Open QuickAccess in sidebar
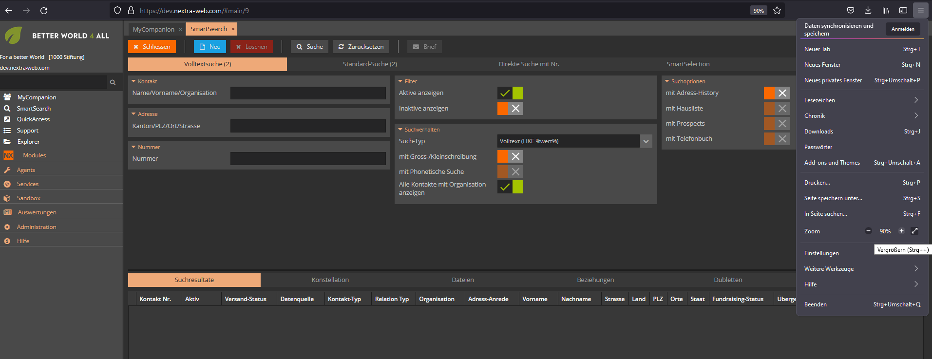This screenshot has width=932, height=359. tap(33, 119)
